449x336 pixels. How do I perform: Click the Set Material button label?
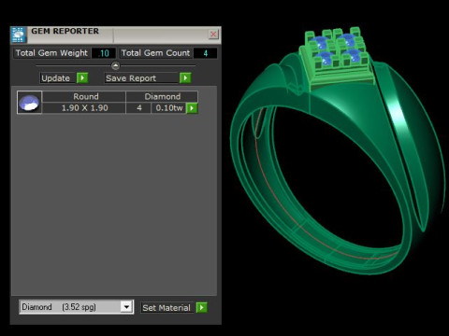167,308
